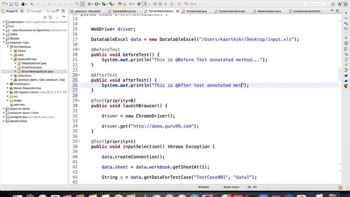Screen dimensions: 350x197
Task: Minimize the Project Explorer view
Action: point(58,11)
